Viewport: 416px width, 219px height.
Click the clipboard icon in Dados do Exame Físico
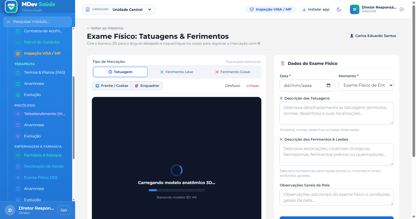283,63
